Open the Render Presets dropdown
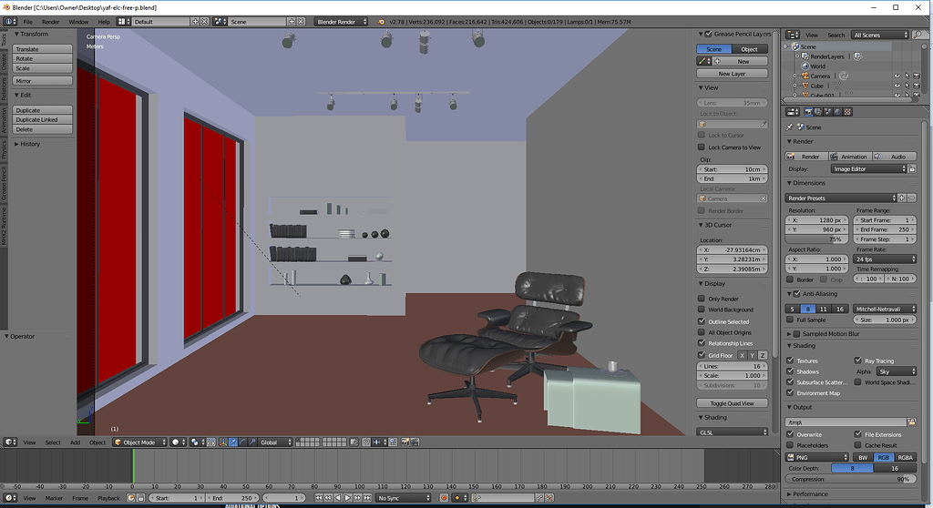The width and height of the screenshot is (933, 508). coord(841,198)
